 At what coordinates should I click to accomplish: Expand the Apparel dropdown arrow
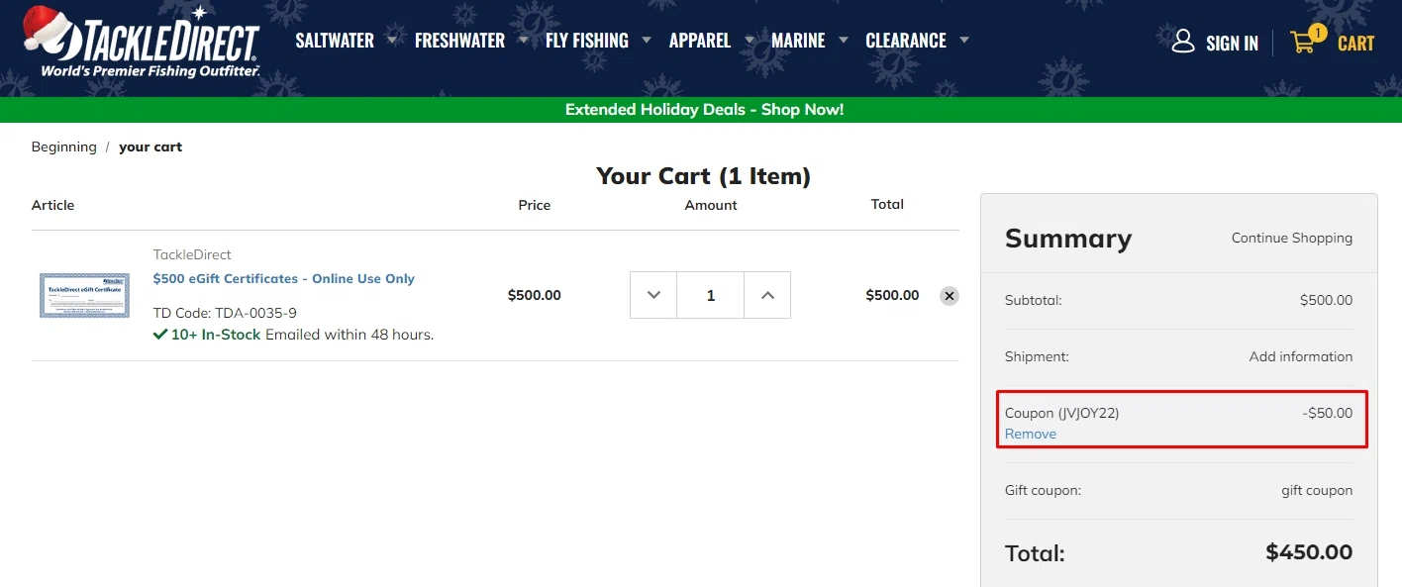click(750, 41)
